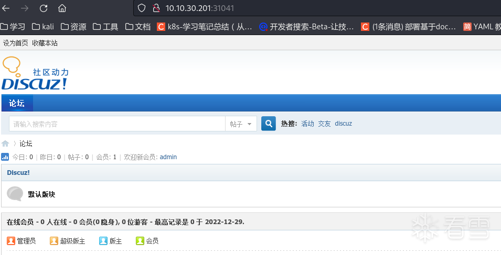The height and width of the screenshot is (255, 501).
Task: Open the 资源 bookmark folder
Action: (73, 27)
